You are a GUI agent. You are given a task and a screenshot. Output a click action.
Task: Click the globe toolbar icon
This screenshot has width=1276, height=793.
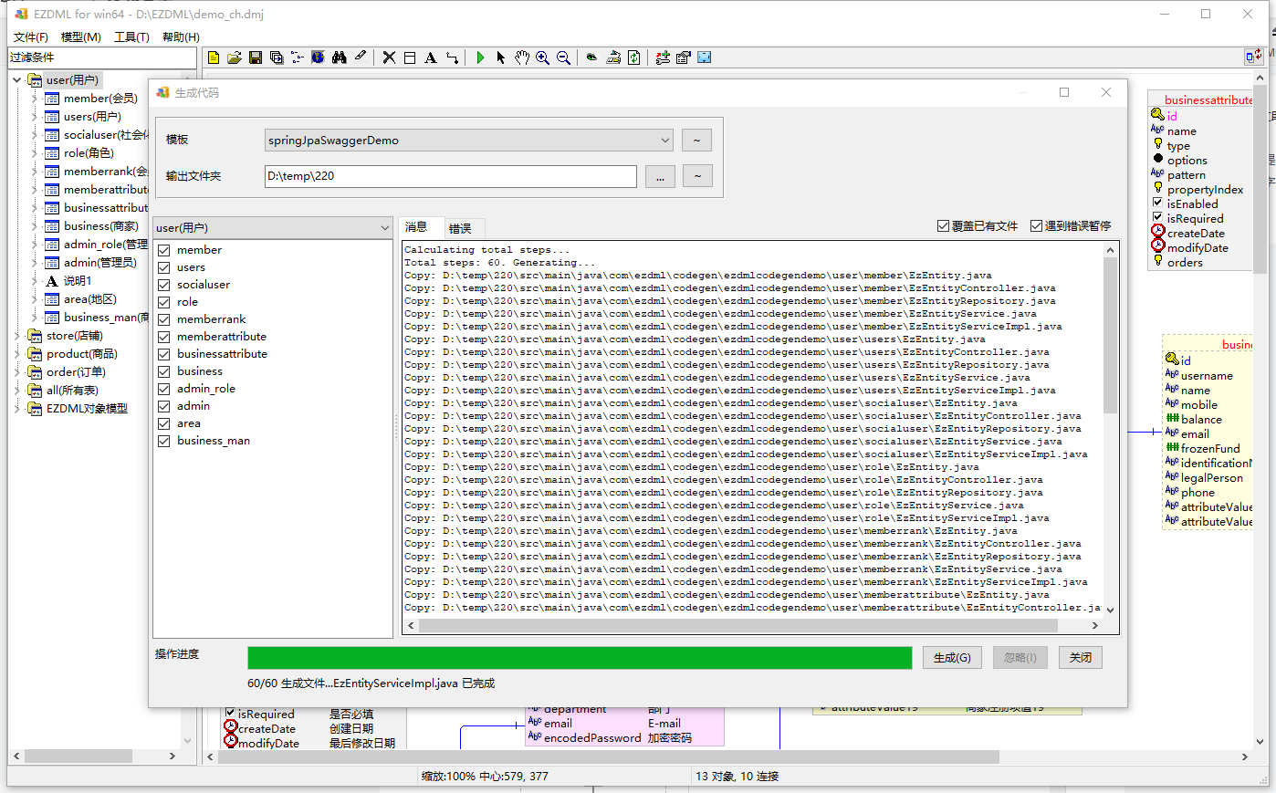[x=318, y=57]
